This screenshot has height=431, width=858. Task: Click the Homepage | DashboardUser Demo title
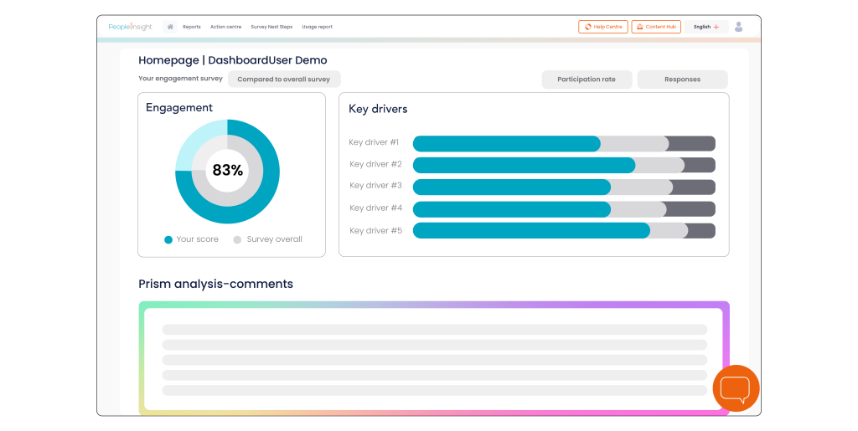click(x=233, y=60)
